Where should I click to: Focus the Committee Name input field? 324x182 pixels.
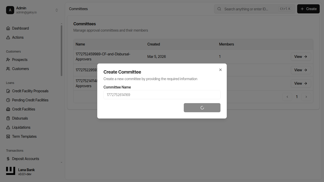[x=162, y=95]
